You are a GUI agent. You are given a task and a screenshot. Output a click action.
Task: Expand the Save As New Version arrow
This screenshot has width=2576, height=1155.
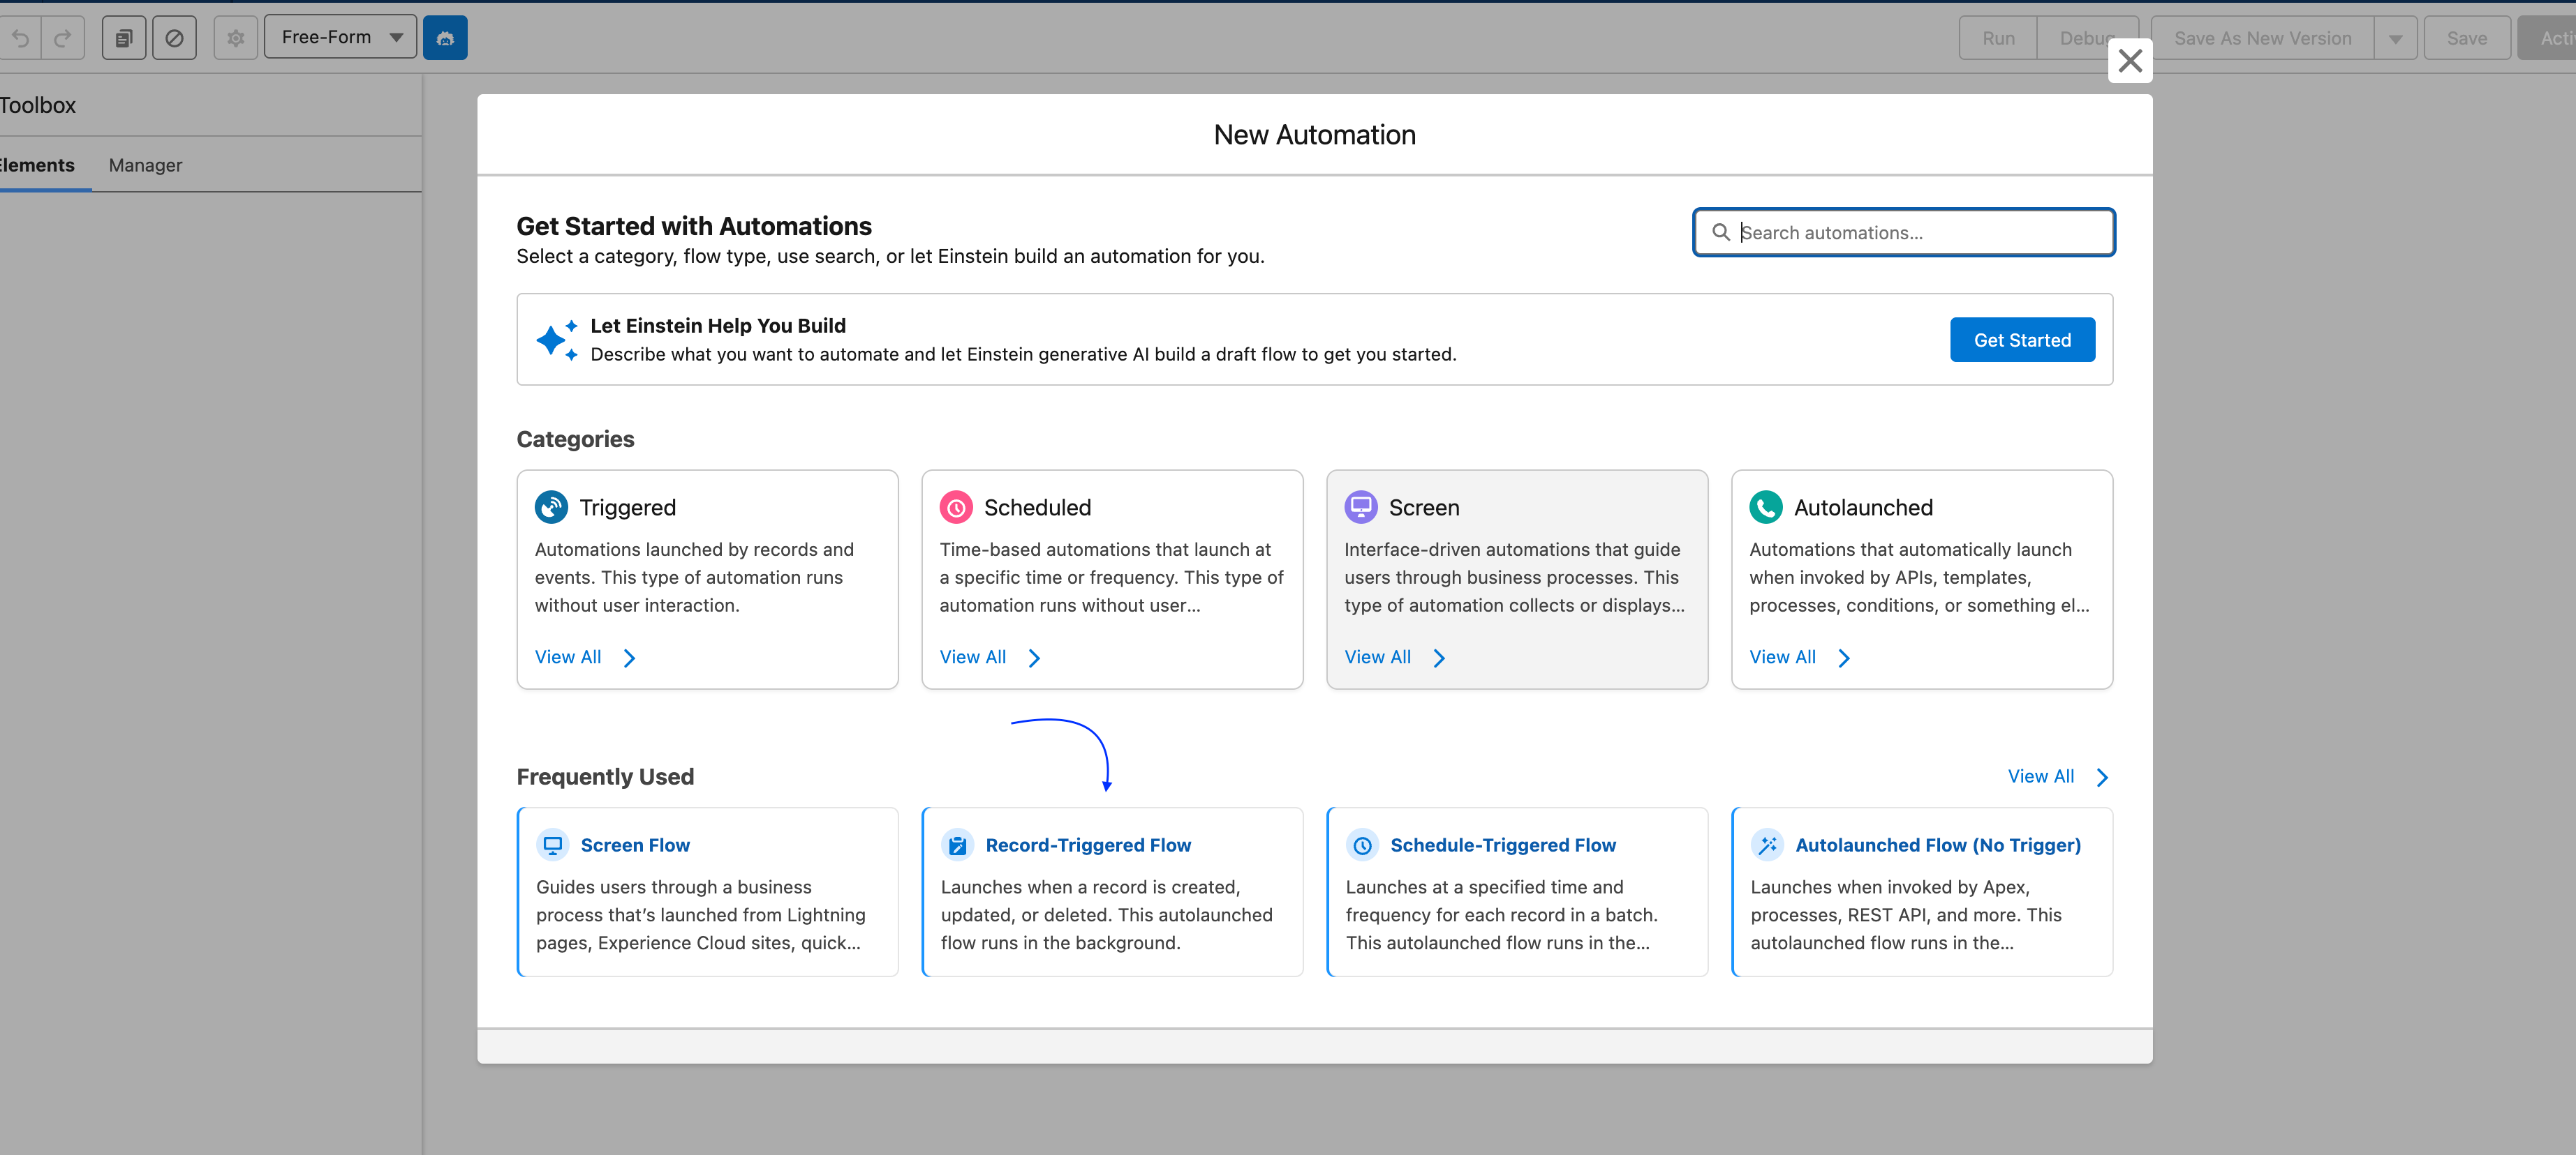click(2396, 38)
